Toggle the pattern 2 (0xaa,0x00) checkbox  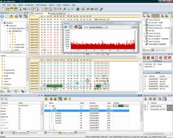(x=145, y=110)
